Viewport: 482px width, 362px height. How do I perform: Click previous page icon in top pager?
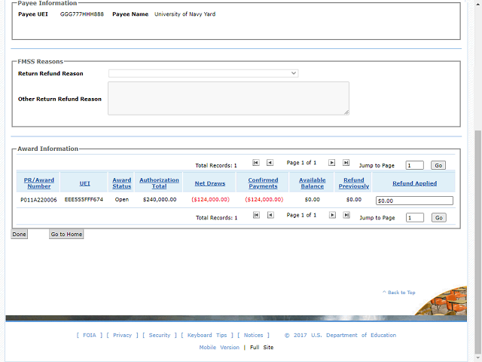pos(270,162)
